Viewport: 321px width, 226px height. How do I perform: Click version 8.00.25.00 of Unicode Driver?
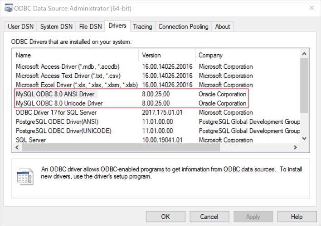click(x=156, y=104)
